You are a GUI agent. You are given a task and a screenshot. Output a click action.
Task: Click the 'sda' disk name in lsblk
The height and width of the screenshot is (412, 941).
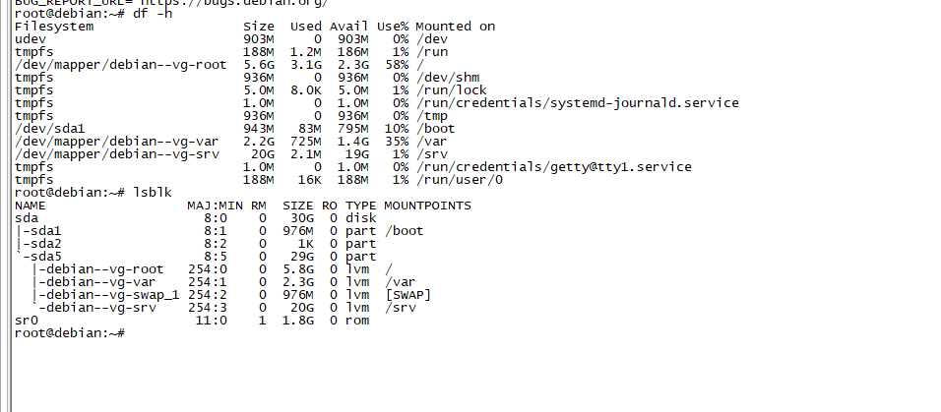click(x=27, y=218)
